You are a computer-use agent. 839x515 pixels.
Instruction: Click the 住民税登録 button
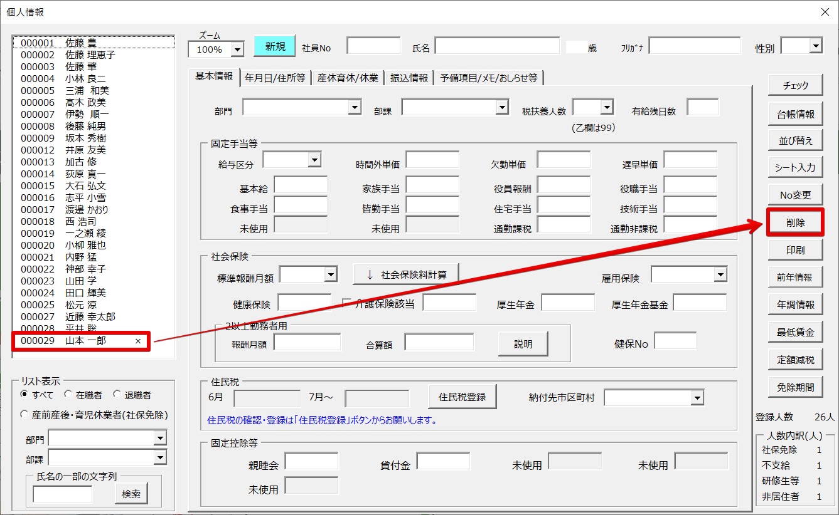point(462,397)
